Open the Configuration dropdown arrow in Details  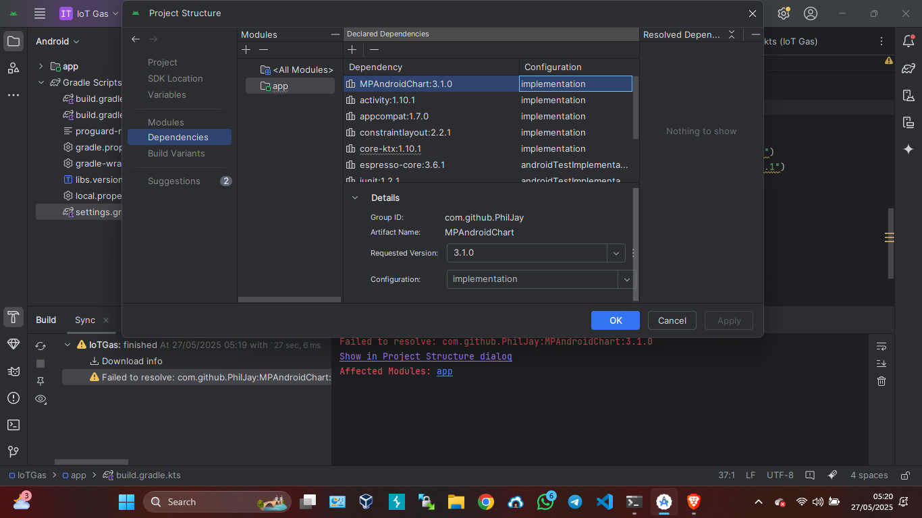point(627,279)
